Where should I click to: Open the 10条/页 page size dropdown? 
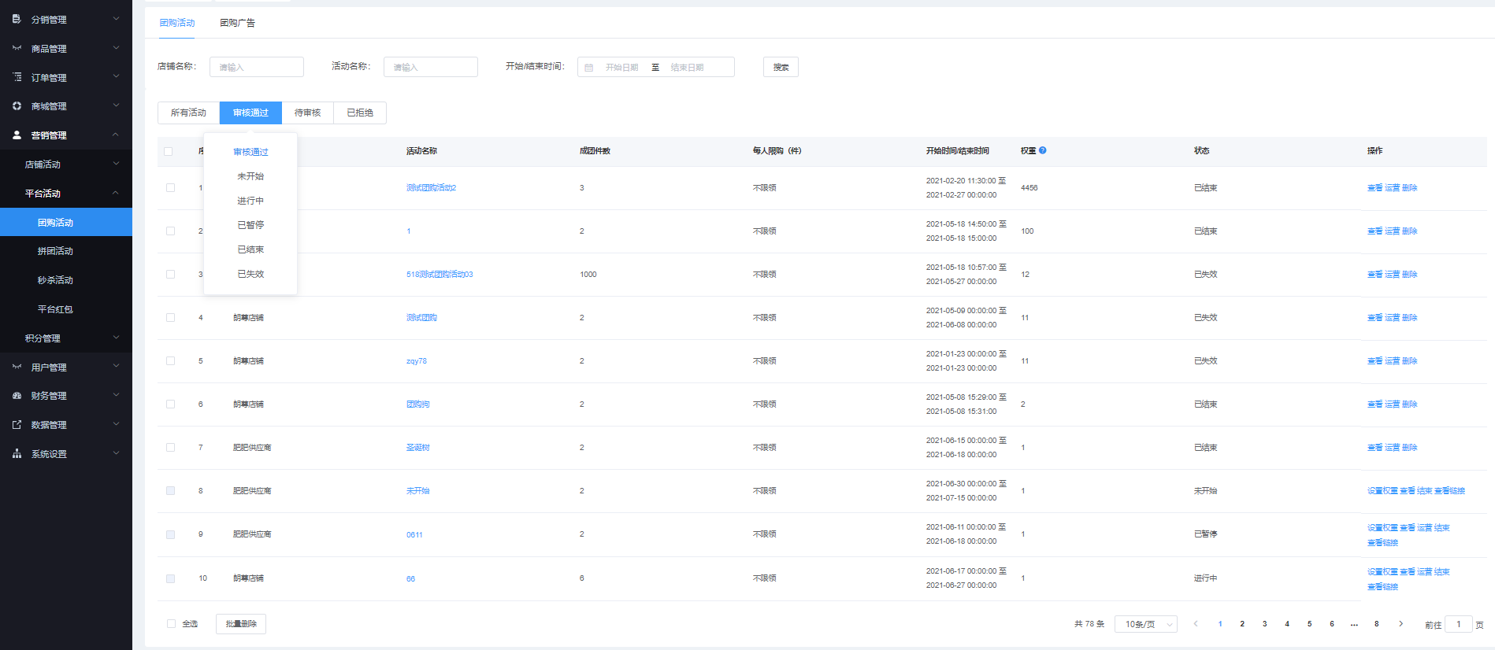[x=1145, y=624]
